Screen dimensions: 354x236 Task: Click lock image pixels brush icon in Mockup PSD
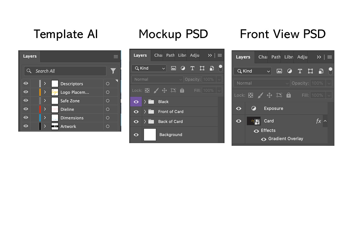click(x=156, y=90)
